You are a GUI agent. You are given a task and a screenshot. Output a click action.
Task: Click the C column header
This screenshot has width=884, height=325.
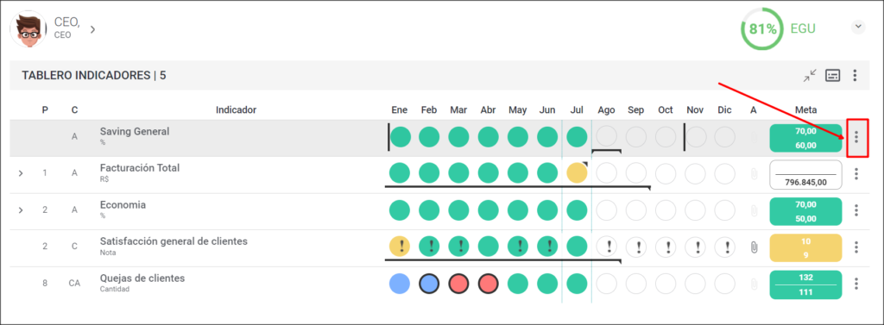point(74,109)
